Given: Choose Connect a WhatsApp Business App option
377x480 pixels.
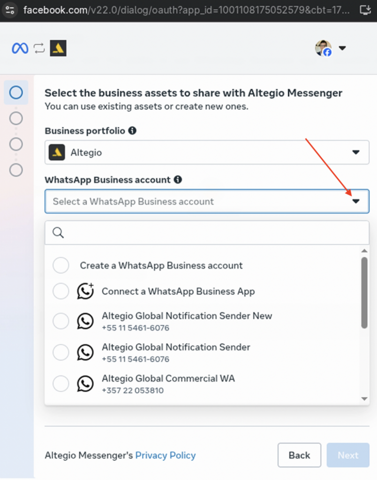Looking at the screenshot, I should (x=178, y=291).
